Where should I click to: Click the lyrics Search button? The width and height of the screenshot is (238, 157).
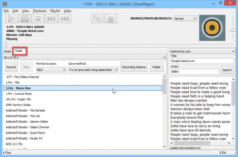point(227,70)
